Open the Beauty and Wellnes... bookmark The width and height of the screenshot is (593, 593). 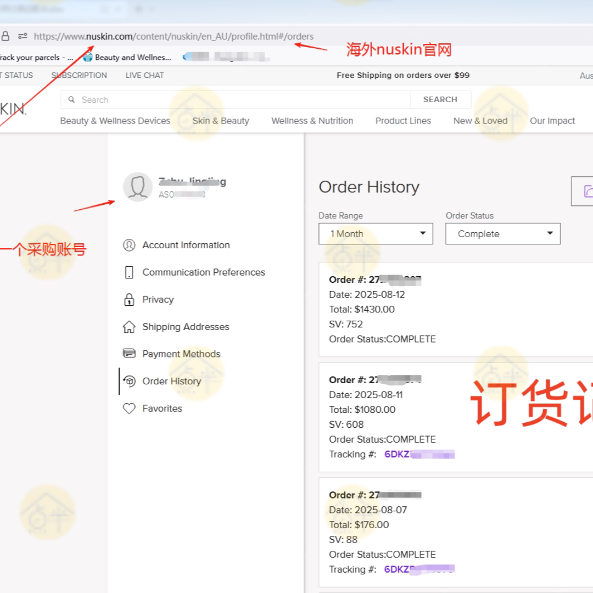click(127, 58)
